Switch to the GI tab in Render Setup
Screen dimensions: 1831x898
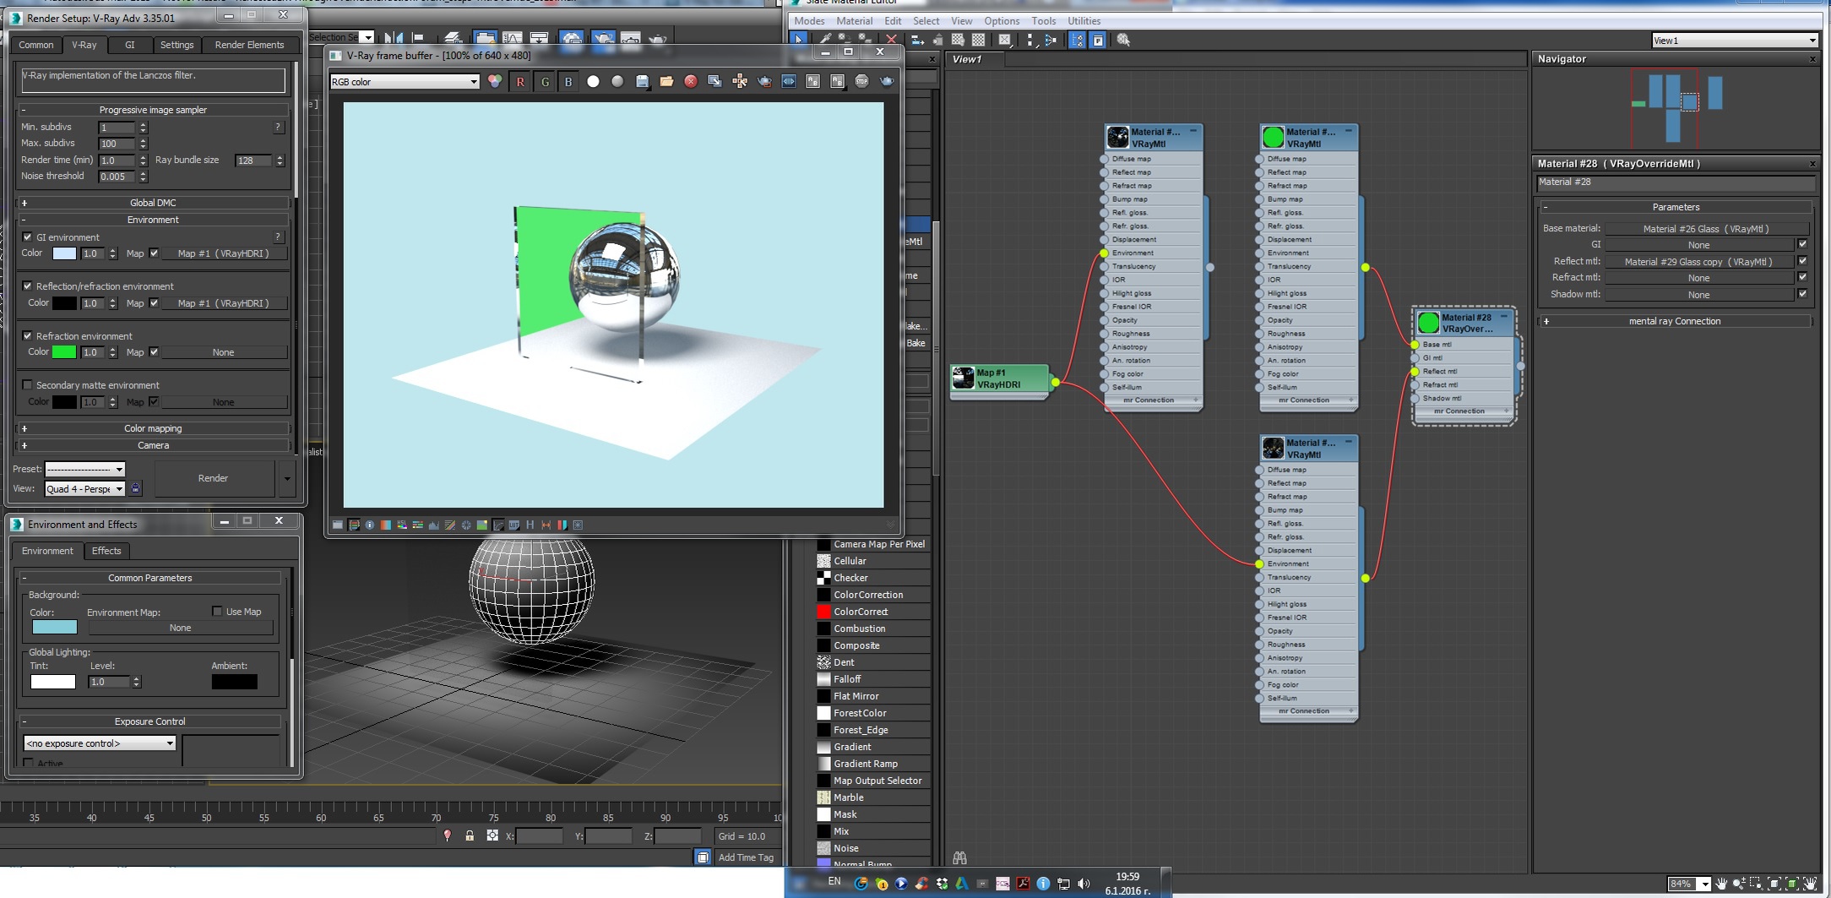point(130,45)
